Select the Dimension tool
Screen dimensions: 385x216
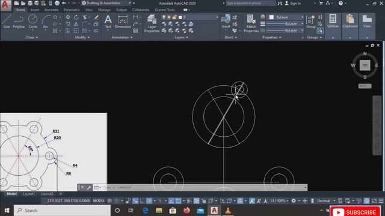123,22
